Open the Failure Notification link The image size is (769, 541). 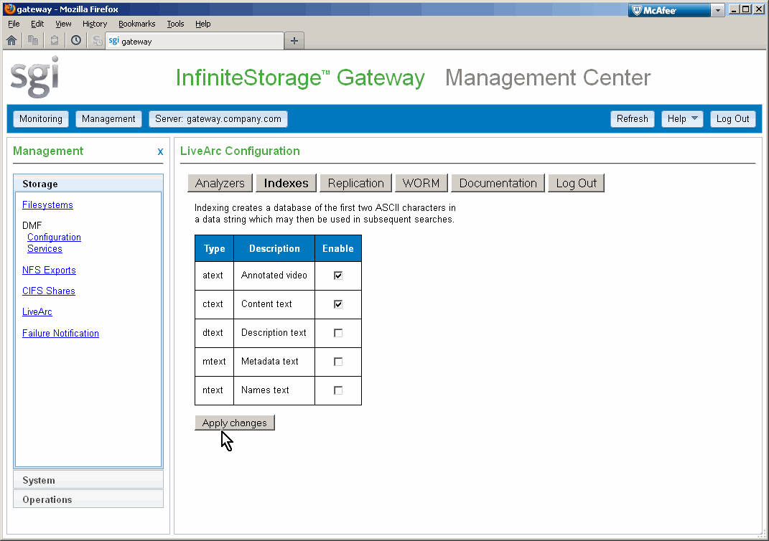60,333
